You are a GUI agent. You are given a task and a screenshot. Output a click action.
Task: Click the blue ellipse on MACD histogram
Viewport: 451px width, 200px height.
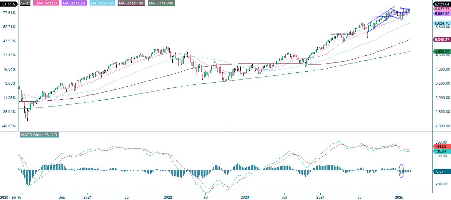coord(401,172)
